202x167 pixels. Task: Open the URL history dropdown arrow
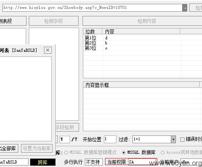(x=184, y=8)
